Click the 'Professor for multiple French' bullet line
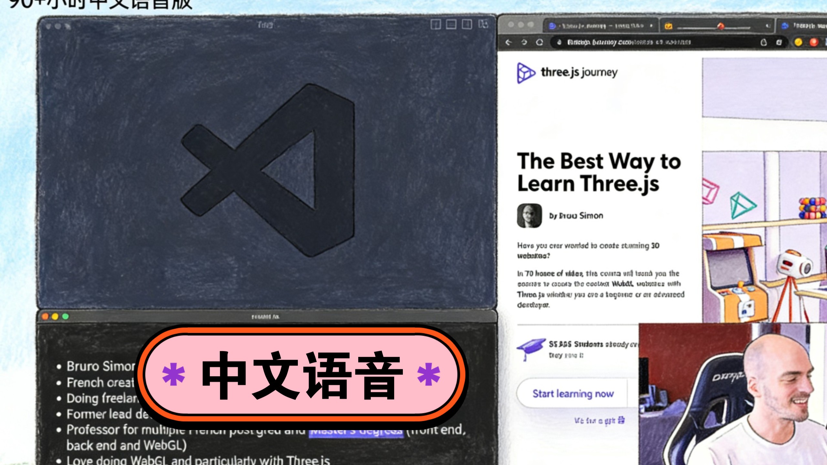The width and height of the screenshot is (827, 465). (x=261, y=430)
